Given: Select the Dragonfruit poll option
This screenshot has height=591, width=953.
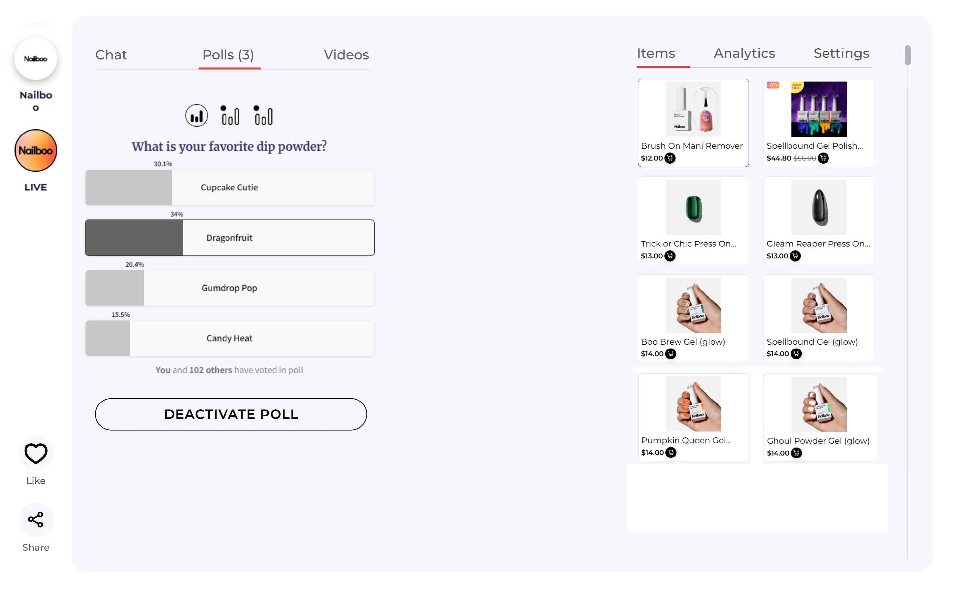Looking at the screenshot, I should pos(230,238).
